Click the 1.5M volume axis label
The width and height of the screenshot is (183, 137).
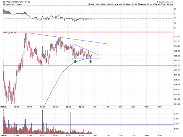(176, 119)
